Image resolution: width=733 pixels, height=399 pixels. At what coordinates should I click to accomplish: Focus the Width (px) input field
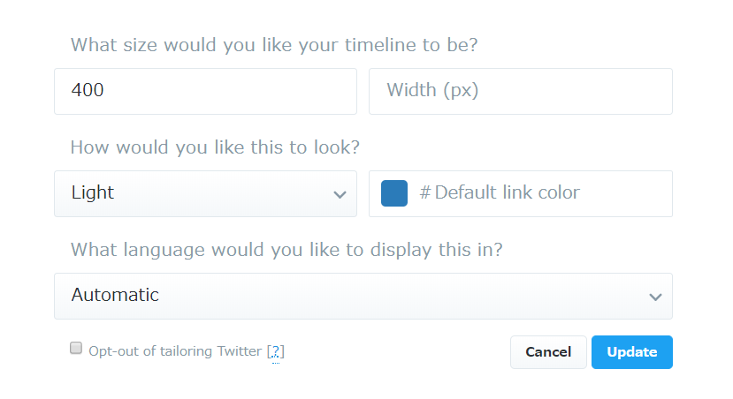(x=520, y=91)
